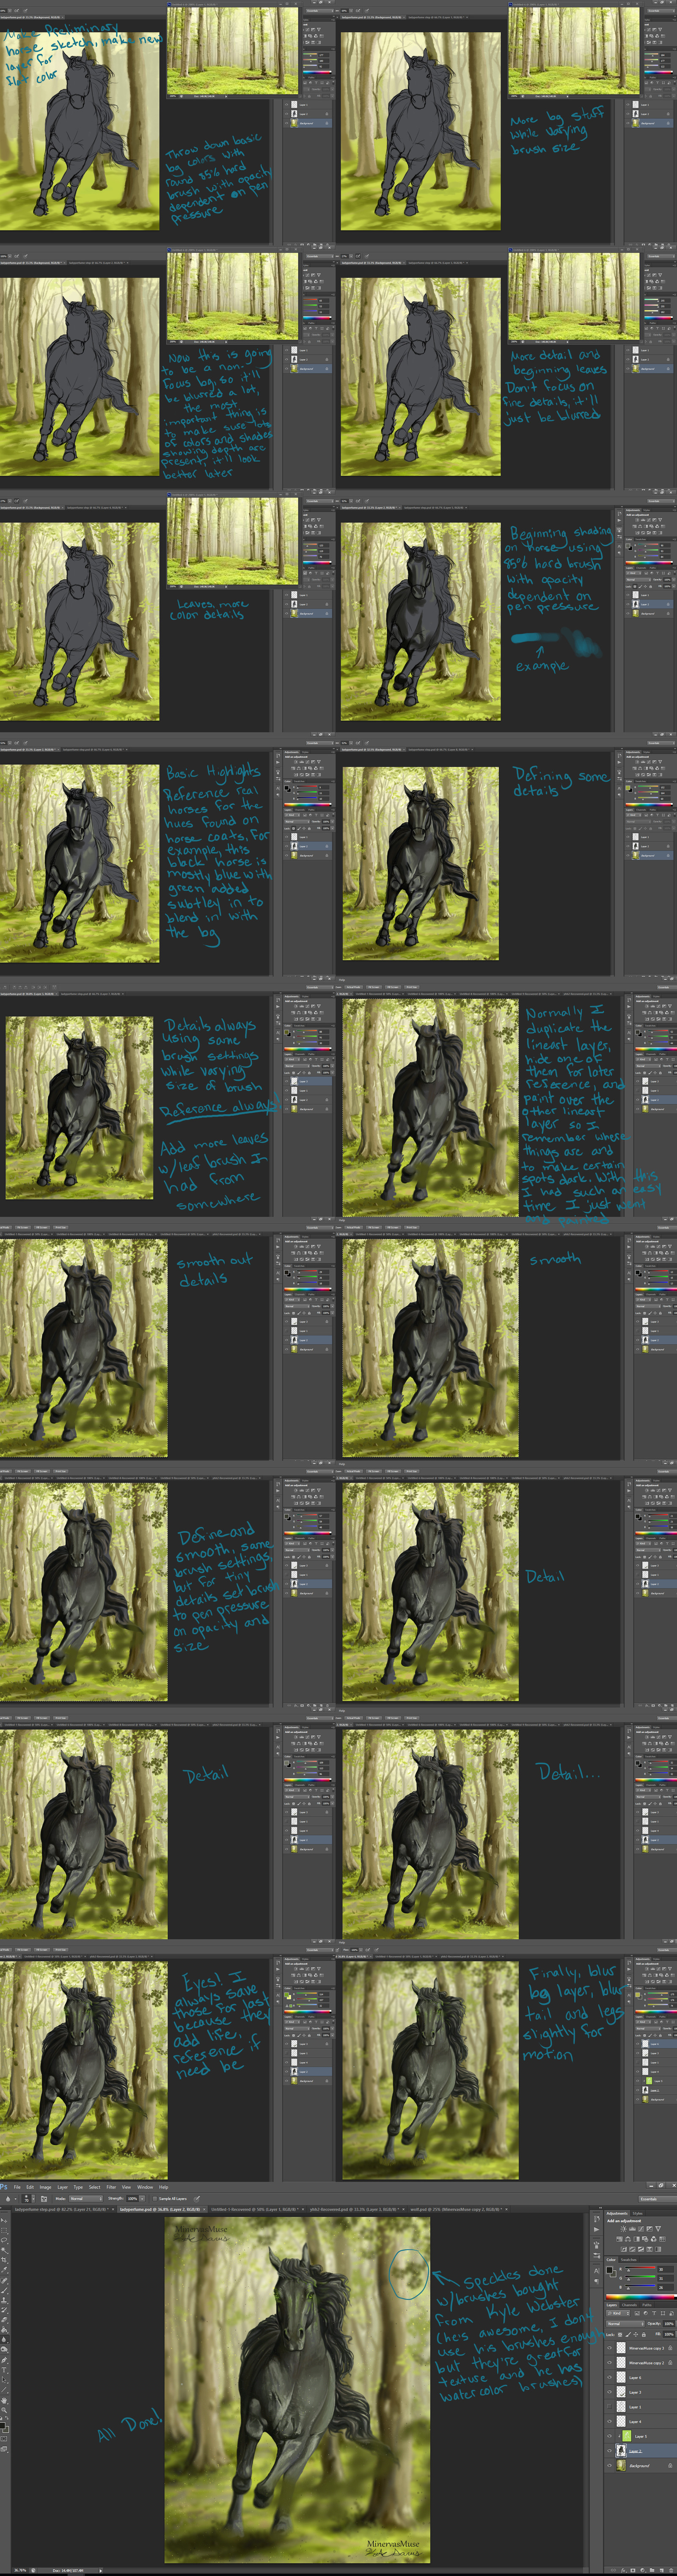Toggle Quick Mask mode in final screenshot toolbar
The image size is (677, 2576).
coord(4,2439)
